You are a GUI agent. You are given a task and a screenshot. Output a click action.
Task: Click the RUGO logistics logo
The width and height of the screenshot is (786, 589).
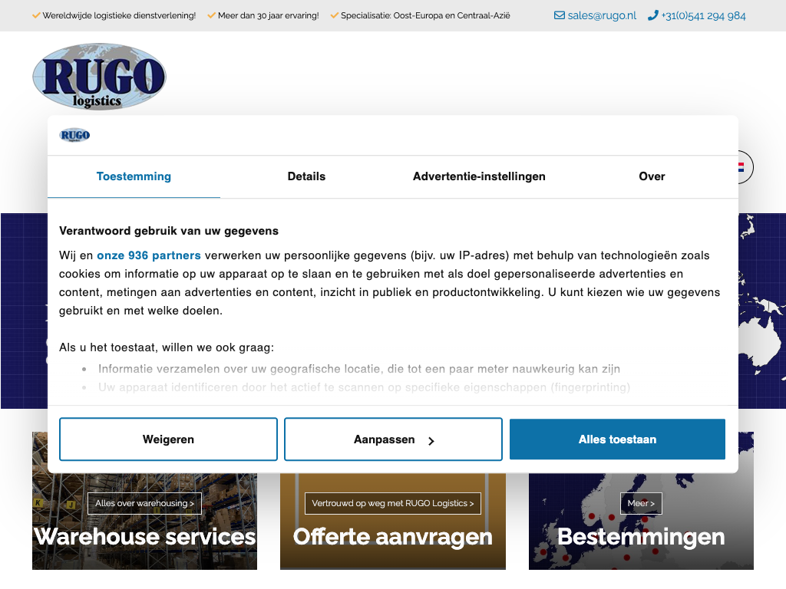click(x=99, y=77)
